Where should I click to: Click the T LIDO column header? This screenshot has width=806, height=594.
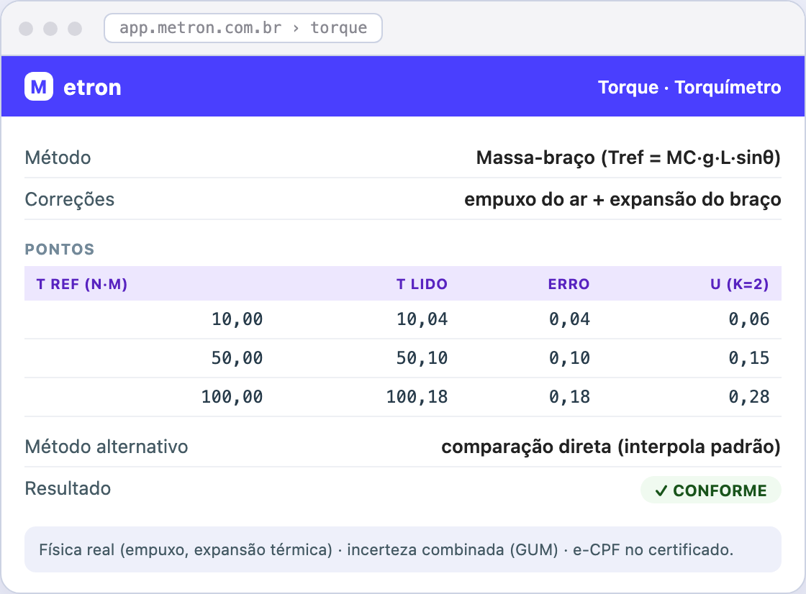point(422,284)
